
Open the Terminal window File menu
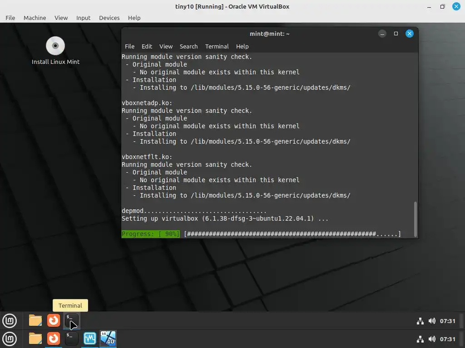(x=129, y=47)
